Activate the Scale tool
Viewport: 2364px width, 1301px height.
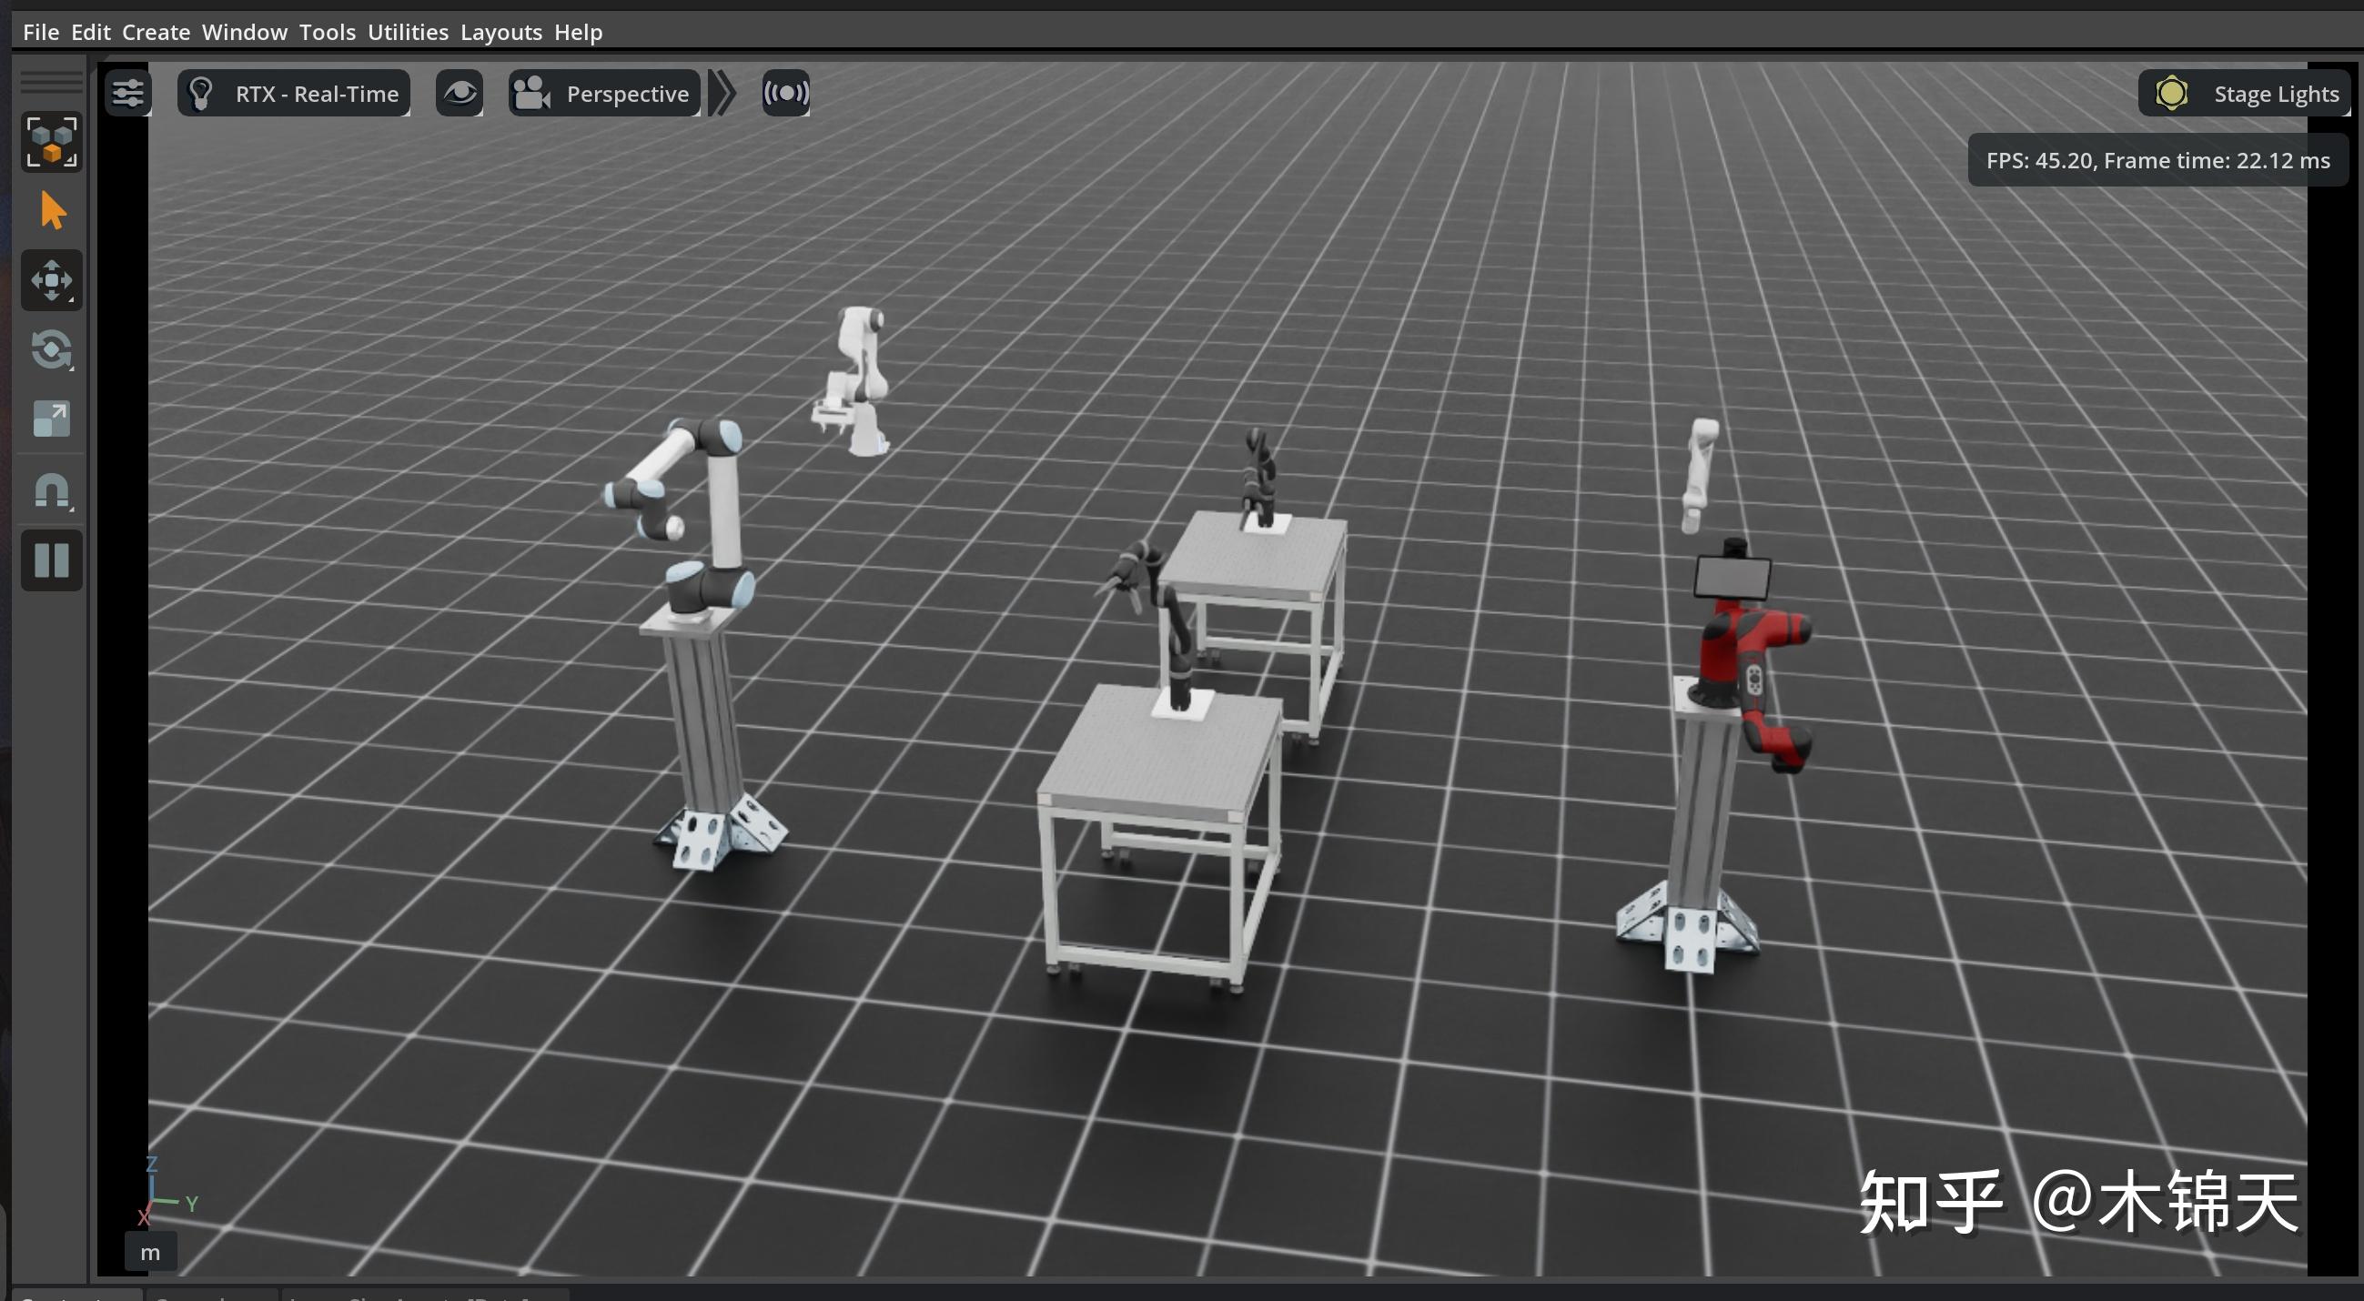pos(51,419)
